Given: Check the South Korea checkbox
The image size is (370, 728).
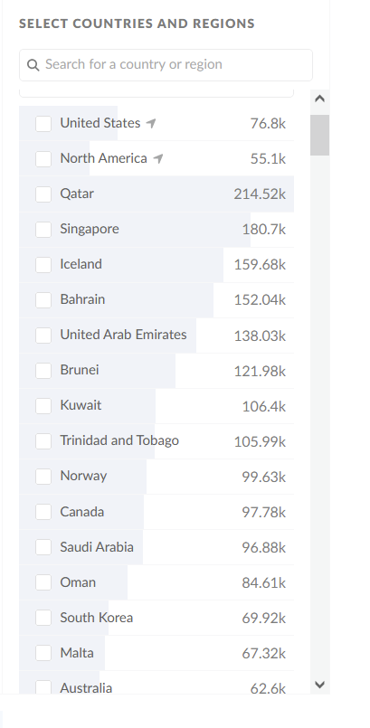Looking at the screenshot, I should click(x=43, y=618).
